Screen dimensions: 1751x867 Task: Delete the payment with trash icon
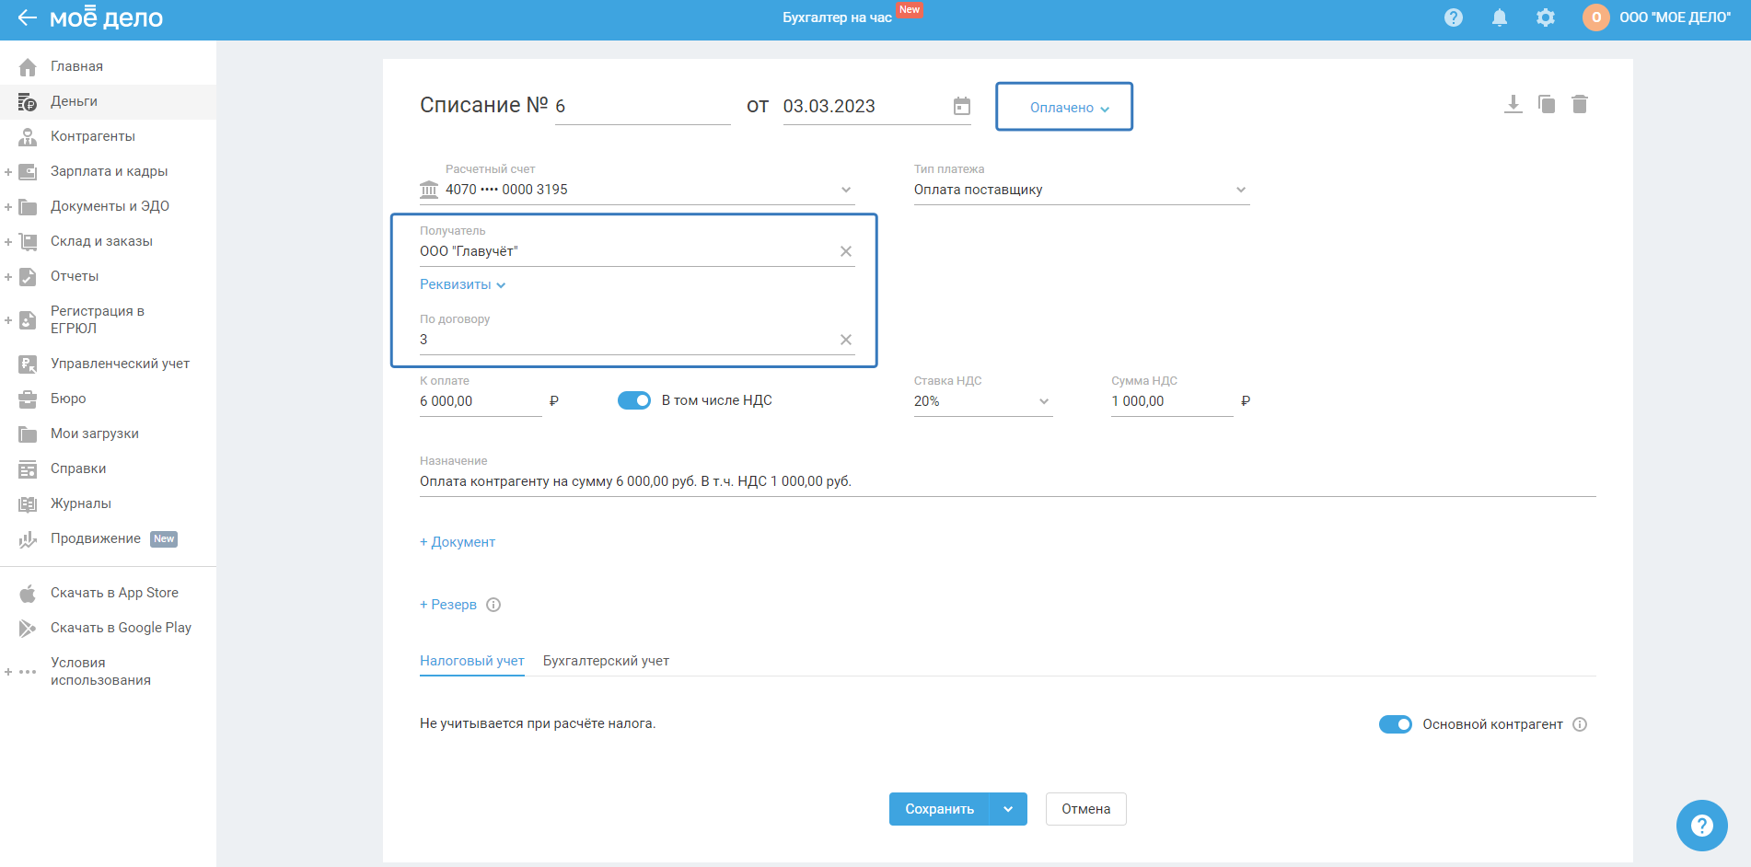[1580, 104]
